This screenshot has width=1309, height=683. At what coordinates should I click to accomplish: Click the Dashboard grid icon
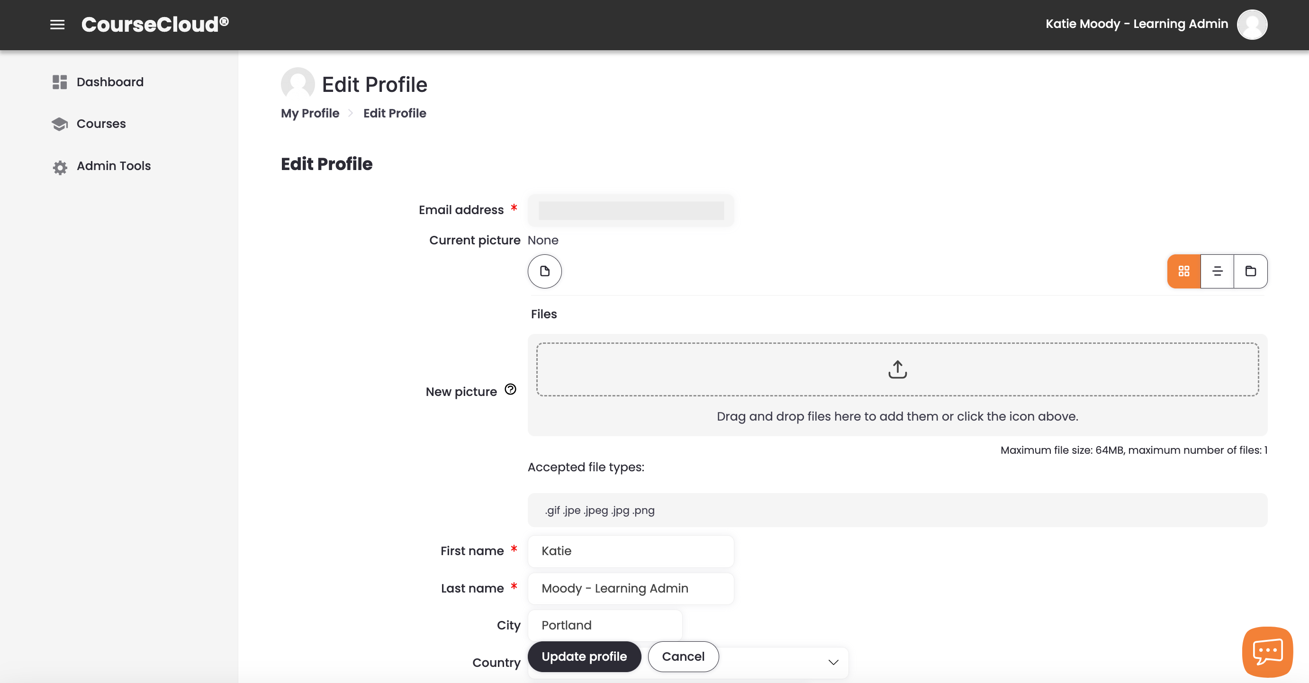59,82
